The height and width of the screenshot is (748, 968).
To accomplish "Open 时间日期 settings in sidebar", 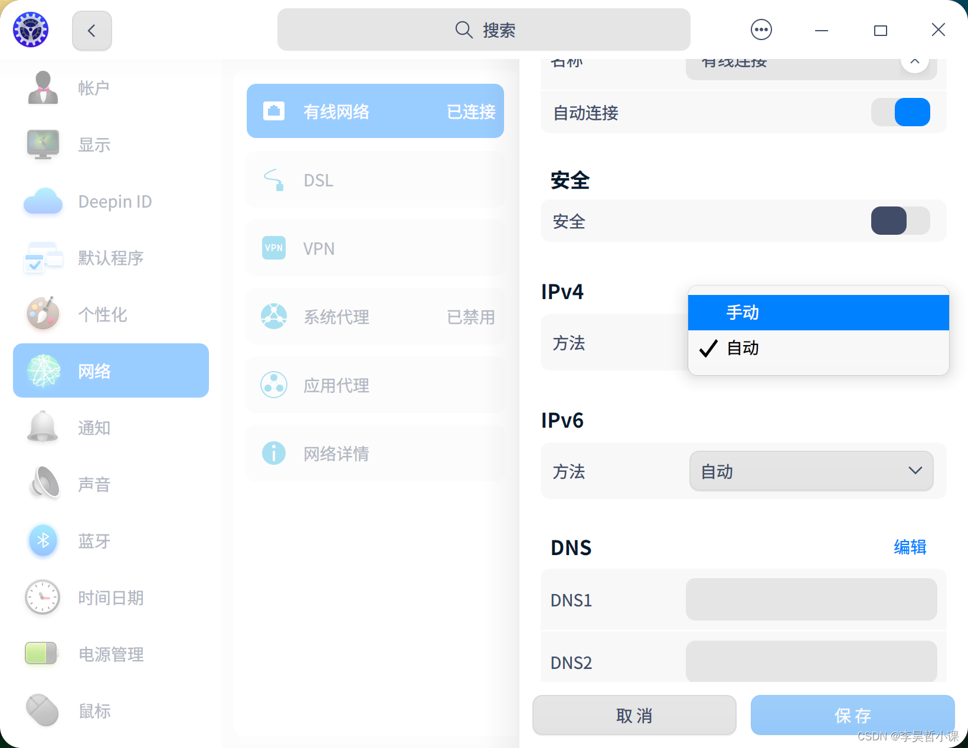I will click(x=111, y=598).
